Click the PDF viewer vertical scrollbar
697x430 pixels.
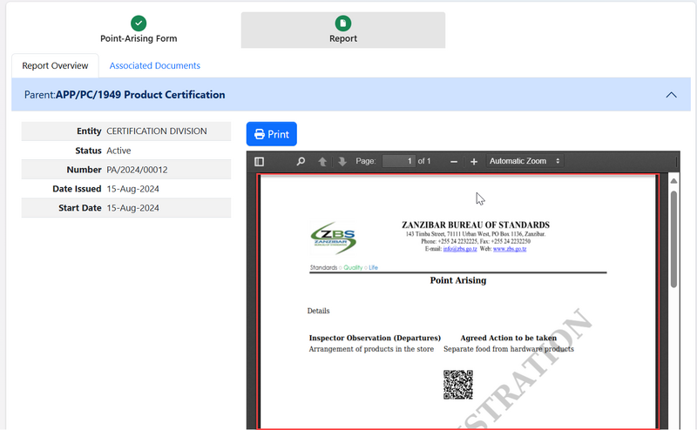pos(673,239)
